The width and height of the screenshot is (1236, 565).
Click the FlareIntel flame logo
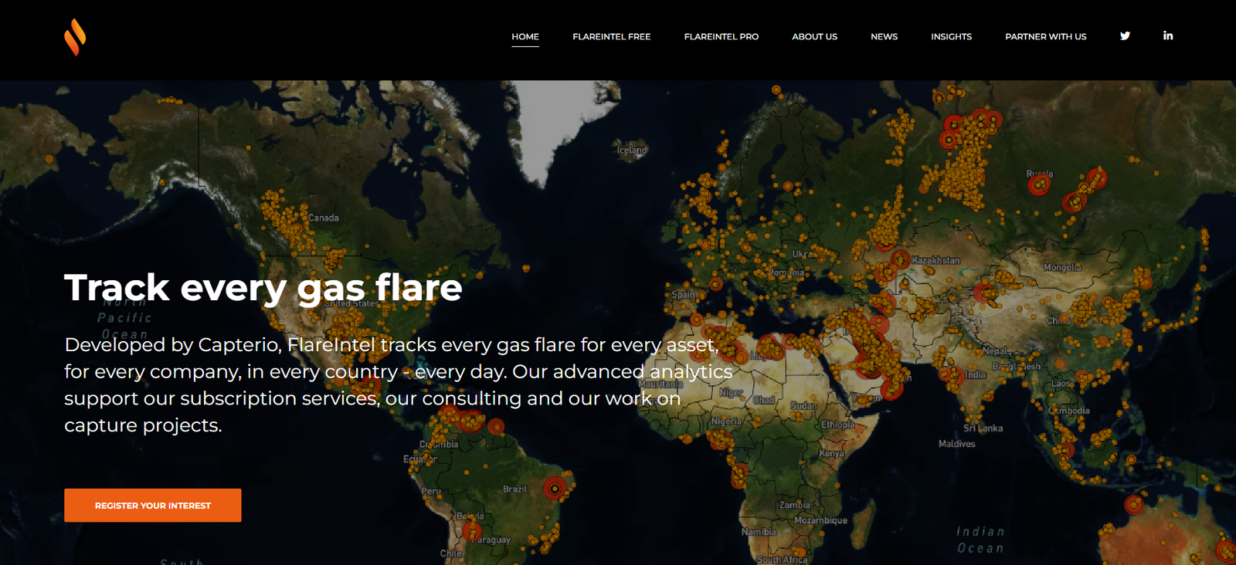tap(75, 37)
